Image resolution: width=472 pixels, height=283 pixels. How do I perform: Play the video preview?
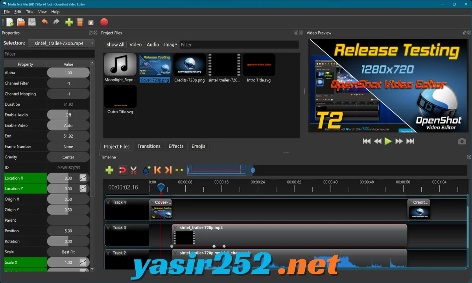coord(388,141)
